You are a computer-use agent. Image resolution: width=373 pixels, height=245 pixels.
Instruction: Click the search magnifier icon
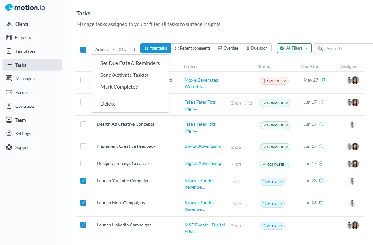(x=321, y=48)
